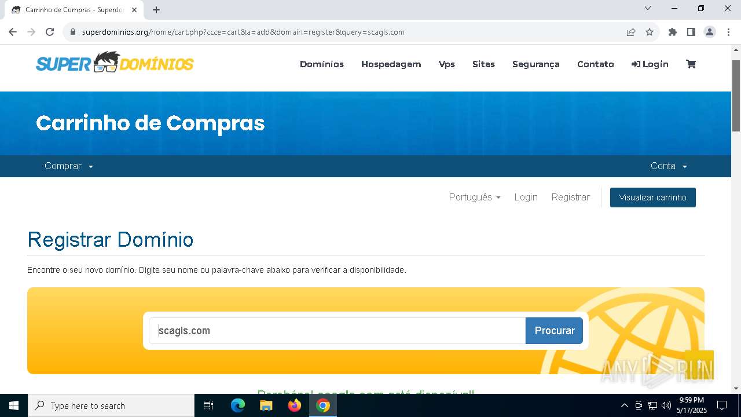Screen dimensions: 741x417
Task: Open the share page icon
Action: [631, 32]
